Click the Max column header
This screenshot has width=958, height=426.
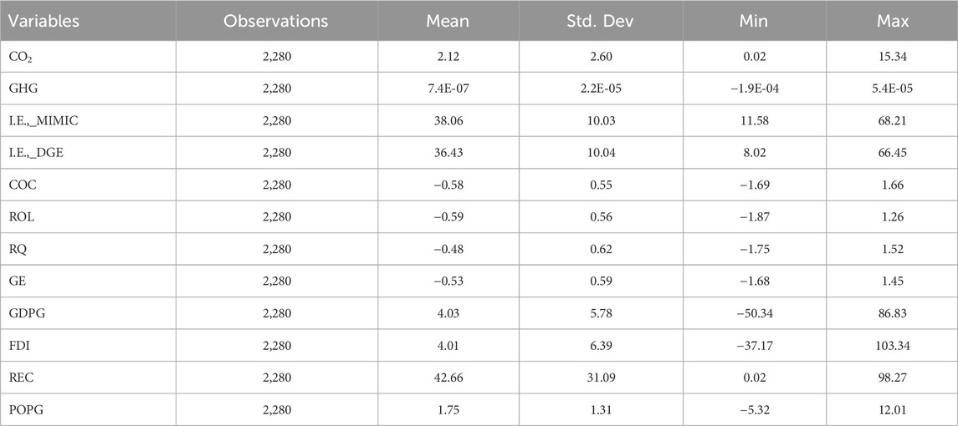[x=892, y=21]
